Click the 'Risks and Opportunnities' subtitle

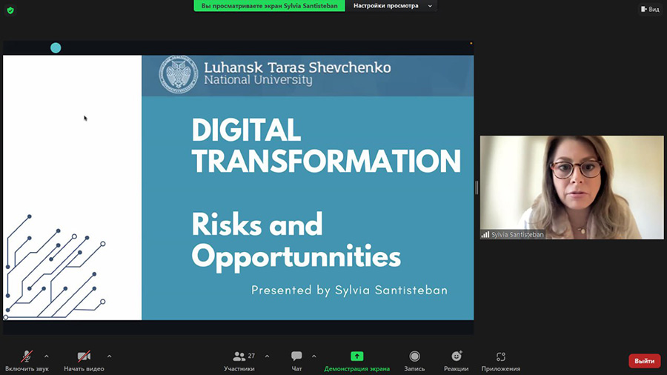(296, 241)
